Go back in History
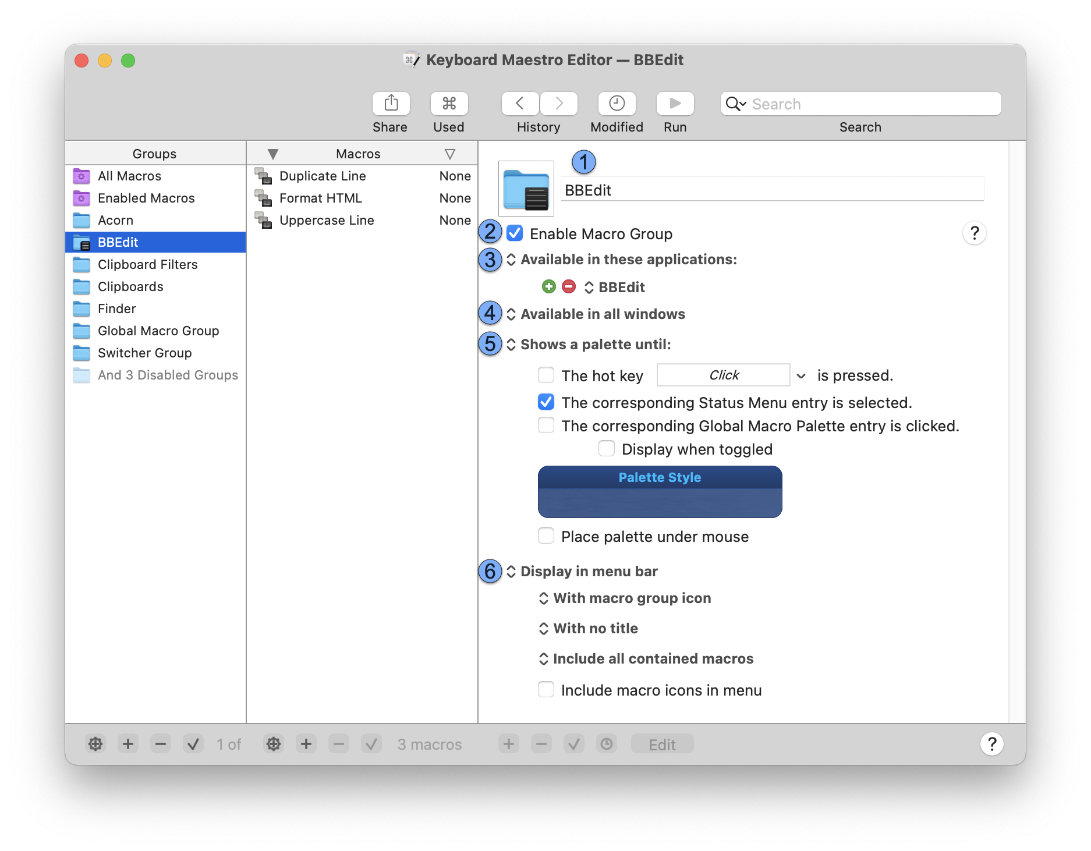 [520, 104]
